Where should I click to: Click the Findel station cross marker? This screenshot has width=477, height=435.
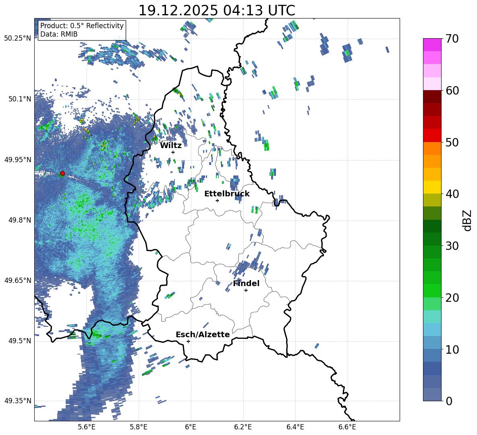246,290
